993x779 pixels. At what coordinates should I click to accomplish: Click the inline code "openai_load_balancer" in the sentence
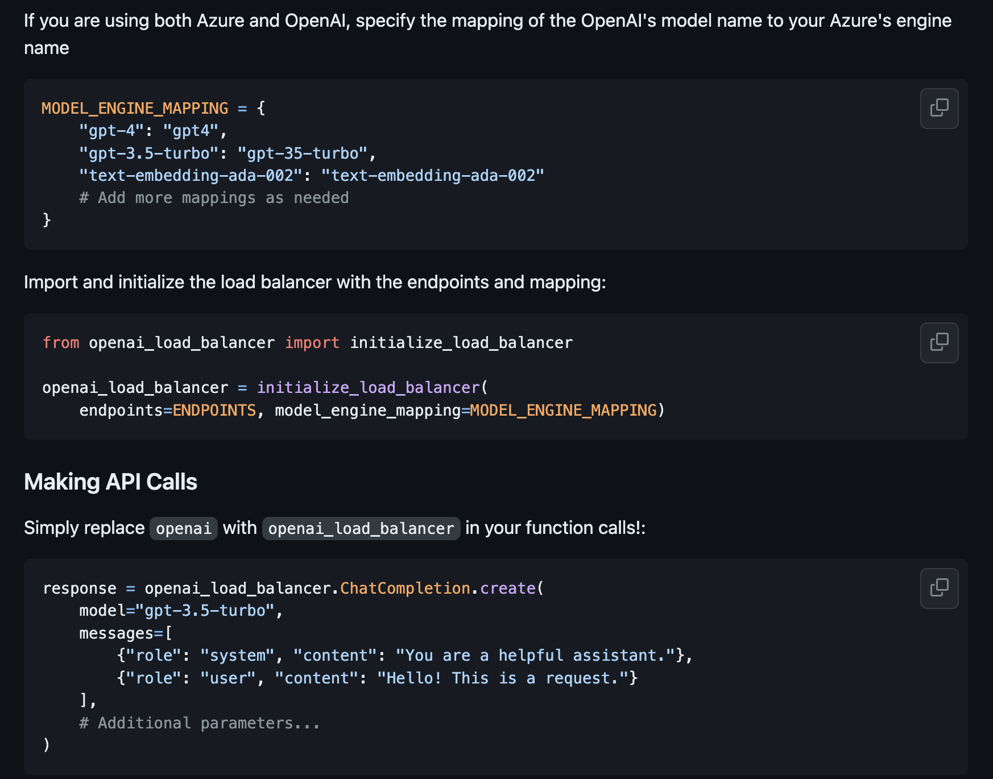point(361,528)
